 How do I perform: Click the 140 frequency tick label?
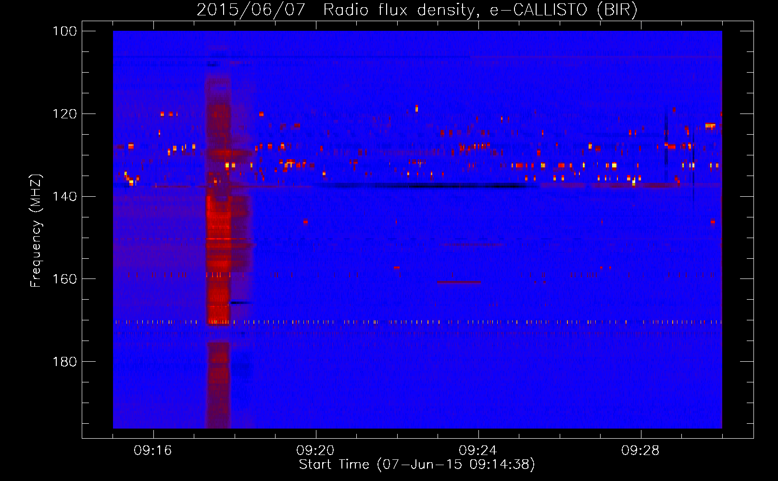coord(65,196)
